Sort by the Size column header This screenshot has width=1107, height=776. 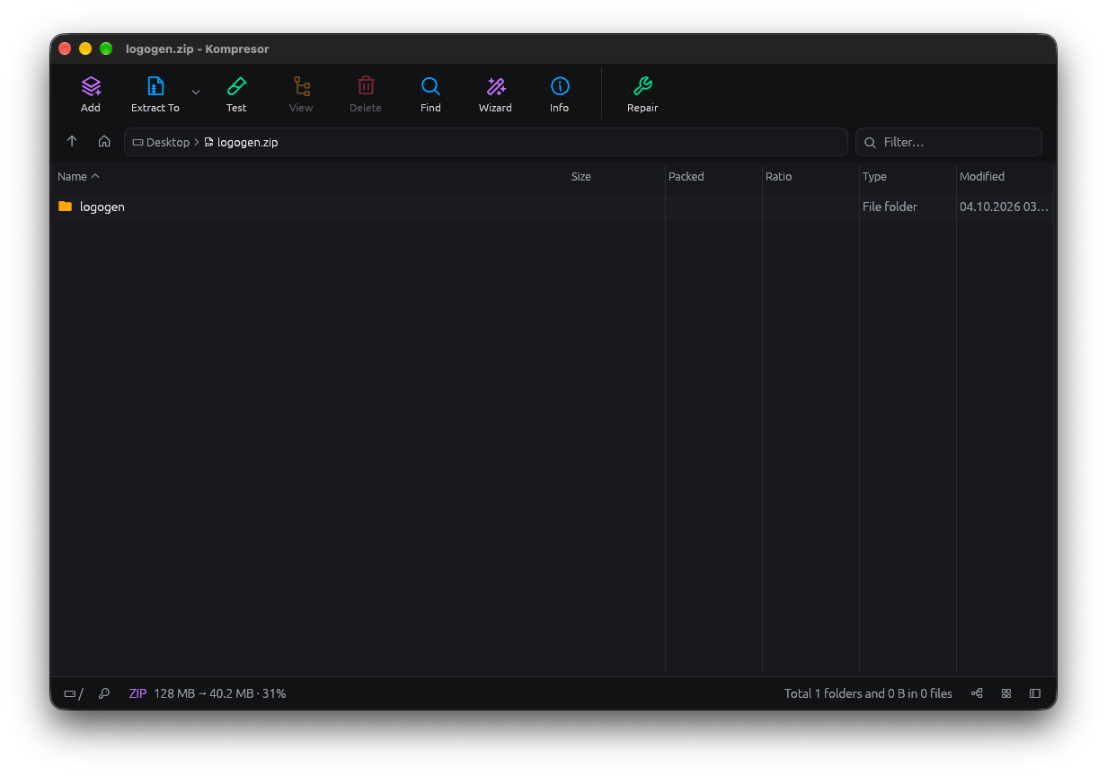click(x=581, y=177)
